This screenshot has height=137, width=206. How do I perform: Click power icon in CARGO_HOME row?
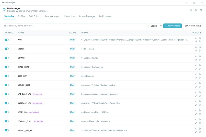[x=196, y=65]
